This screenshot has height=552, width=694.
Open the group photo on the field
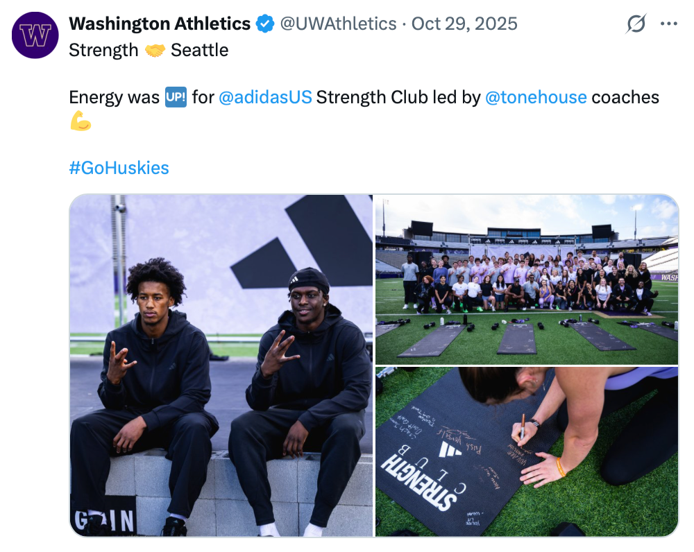click(x=526, y=279)
